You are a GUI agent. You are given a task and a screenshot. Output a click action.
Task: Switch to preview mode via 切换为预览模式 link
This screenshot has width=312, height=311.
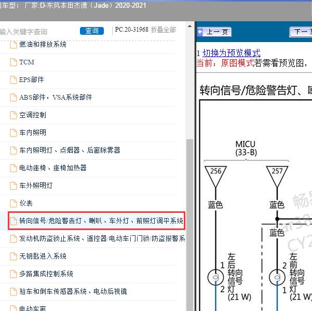(232, 53)
